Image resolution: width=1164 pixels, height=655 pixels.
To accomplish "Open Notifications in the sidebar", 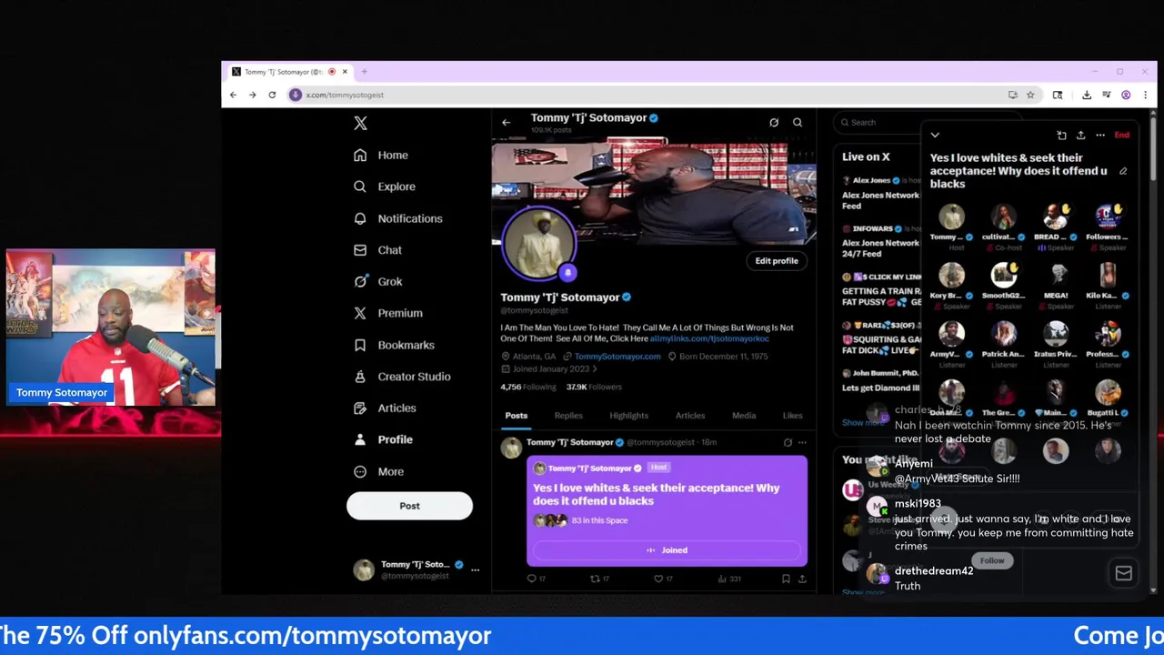I will [x=398, y=218].
